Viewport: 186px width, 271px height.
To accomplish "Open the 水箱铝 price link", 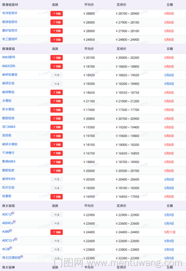I will pyautogui.click(x=7, y=101).
